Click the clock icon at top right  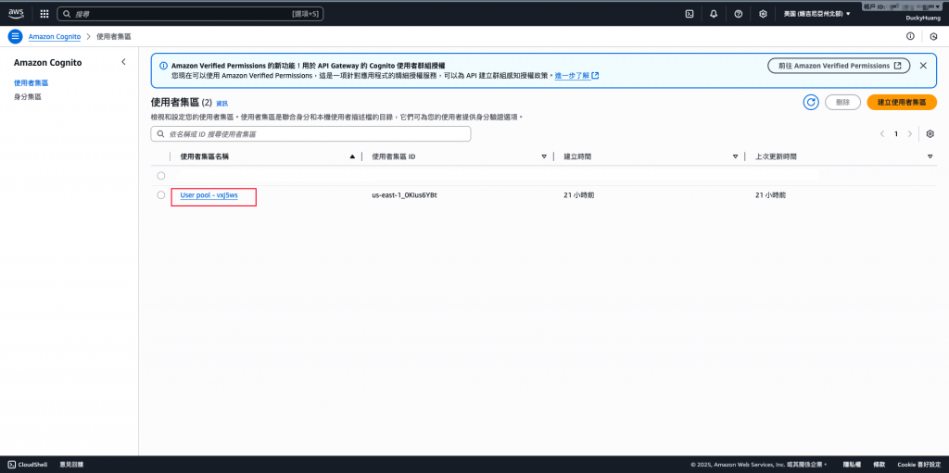click(934, 36)
